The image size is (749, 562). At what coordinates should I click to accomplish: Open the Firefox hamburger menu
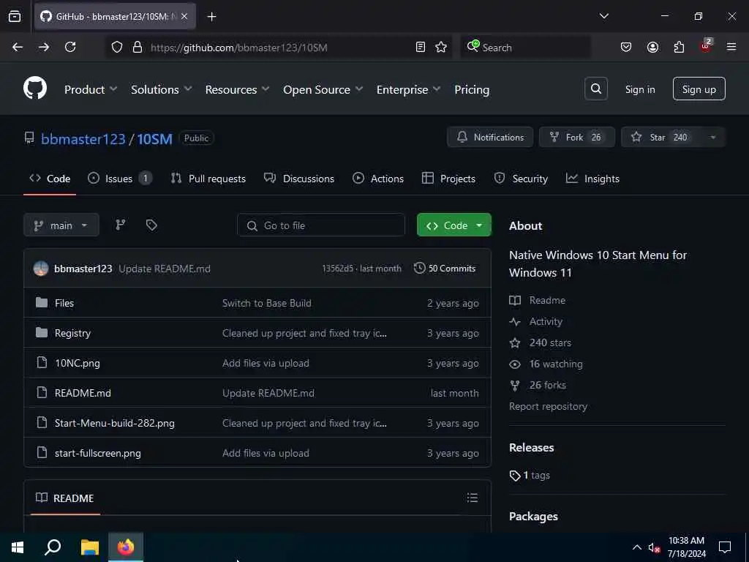(731, 48)
